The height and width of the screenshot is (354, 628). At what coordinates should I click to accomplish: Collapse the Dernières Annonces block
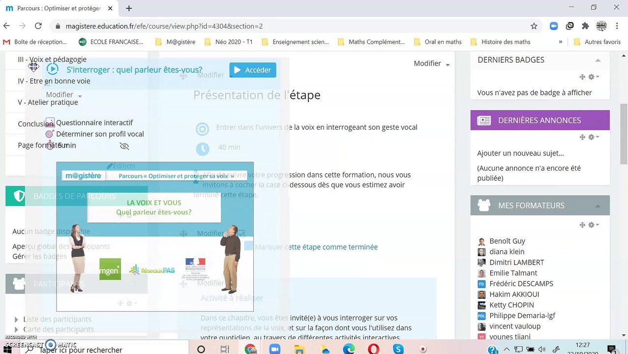pos(598,120)
